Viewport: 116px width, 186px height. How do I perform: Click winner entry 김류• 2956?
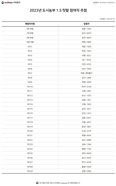(x=87, y=171)
